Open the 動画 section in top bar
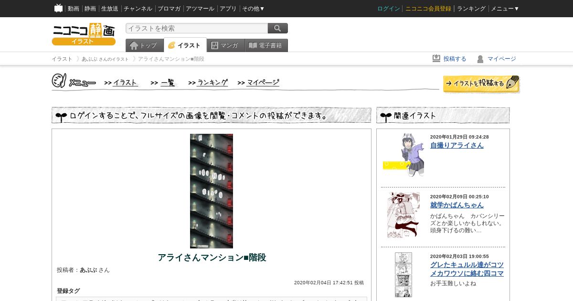 click(x=74, y=9)
